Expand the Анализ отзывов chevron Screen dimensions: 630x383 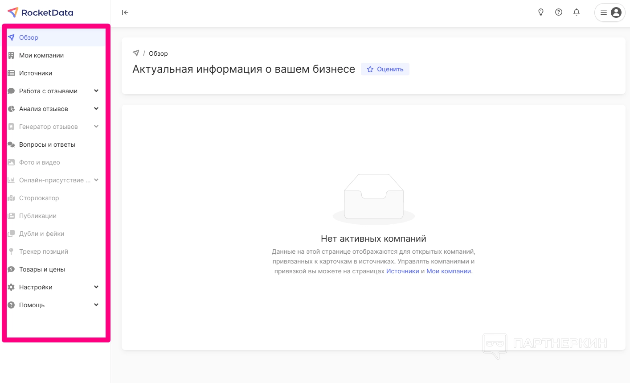96,109
